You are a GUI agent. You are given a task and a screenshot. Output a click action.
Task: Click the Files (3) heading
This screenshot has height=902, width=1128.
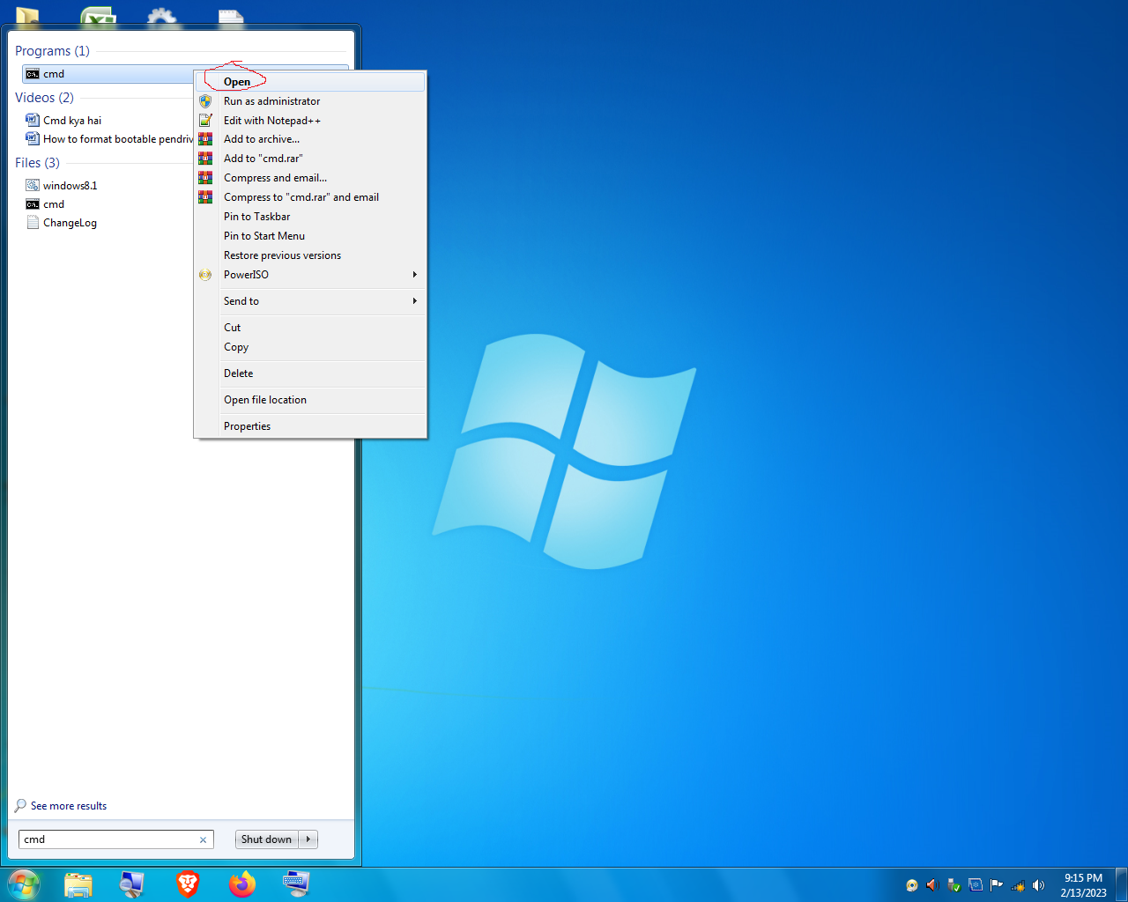click(x=37, y=163)
